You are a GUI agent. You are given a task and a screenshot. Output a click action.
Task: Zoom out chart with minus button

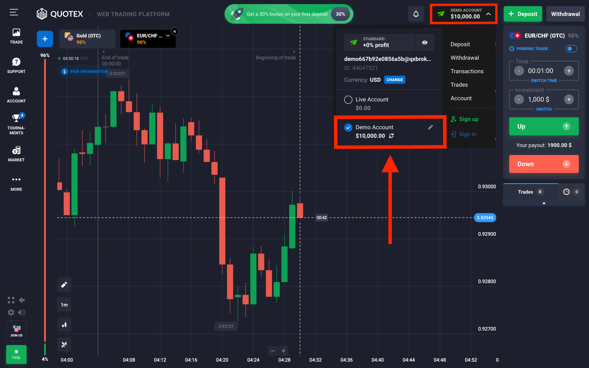coord(273,351)
